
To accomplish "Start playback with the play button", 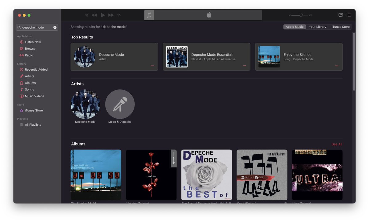I will point(103,15).
